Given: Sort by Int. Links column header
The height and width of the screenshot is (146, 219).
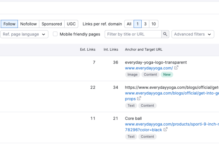Looking at the screenshot, I should coord(111,50).
